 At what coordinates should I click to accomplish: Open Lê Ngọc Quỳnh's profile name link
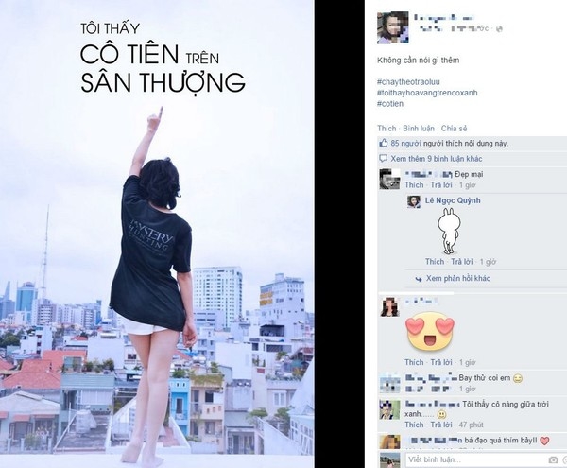tap(453, 200)
